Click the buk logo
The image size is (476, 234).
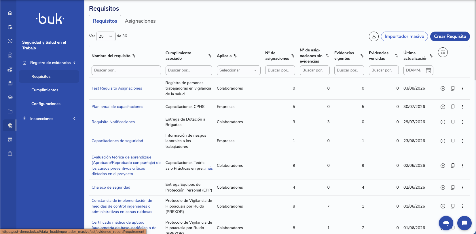tap(50, 19)
